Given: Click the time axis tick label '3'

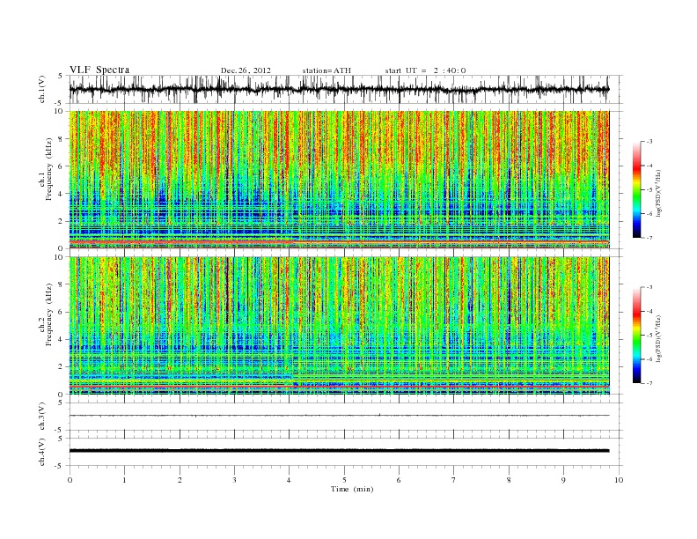Looking at the screenshot, I should (x=234, y=480).
